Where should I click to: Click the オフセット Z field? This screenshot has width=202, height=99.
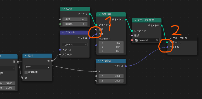111,51
